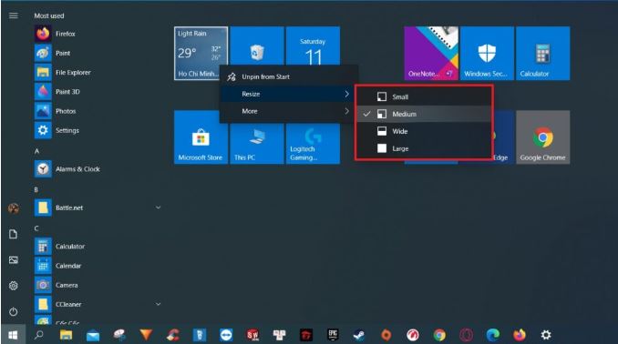The height and width of the screenshot is (344, 618).
Task: Choose the checked Medium tile size
Action: [x=424, y=114]
